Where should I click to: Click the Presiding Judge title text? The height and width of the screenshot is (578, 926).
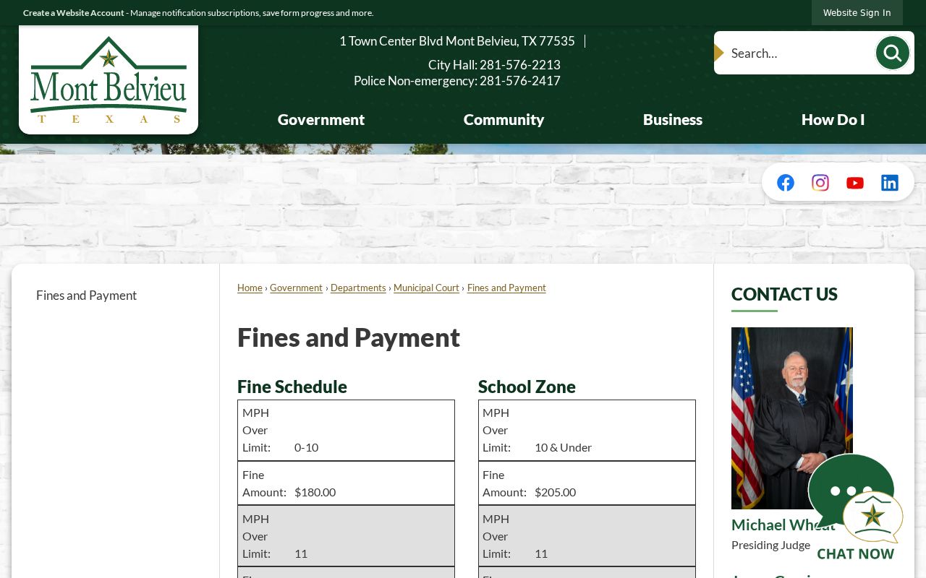click(x=770, y=545)
